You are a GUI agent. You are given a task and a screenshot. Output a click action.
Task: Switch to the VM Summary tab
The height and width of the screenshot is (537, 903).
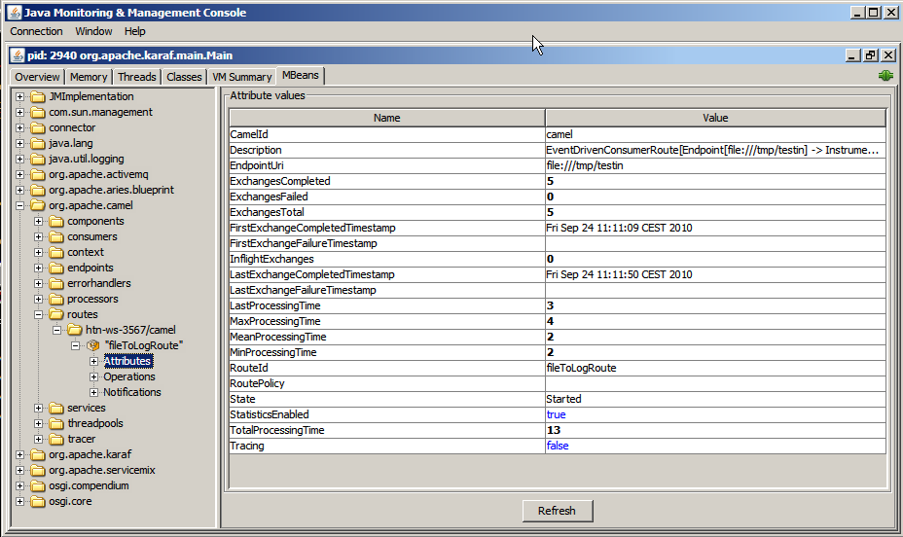point(242,77)
